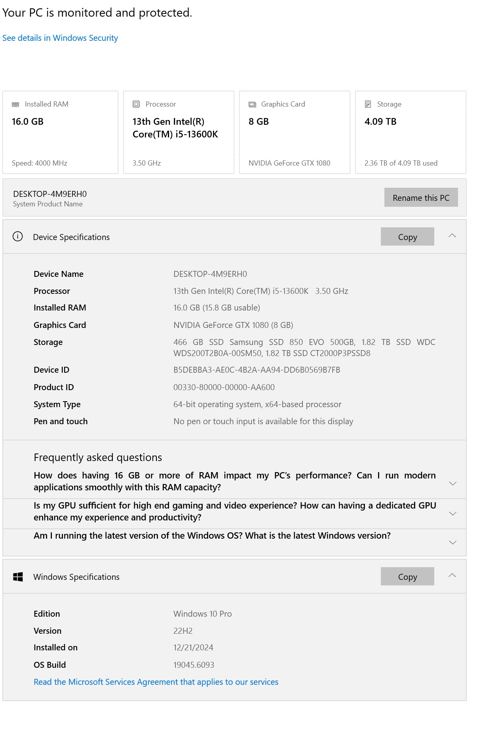Select the Storage 4.09 TB card
The image size is (500, 745).
tap(411, 132)
